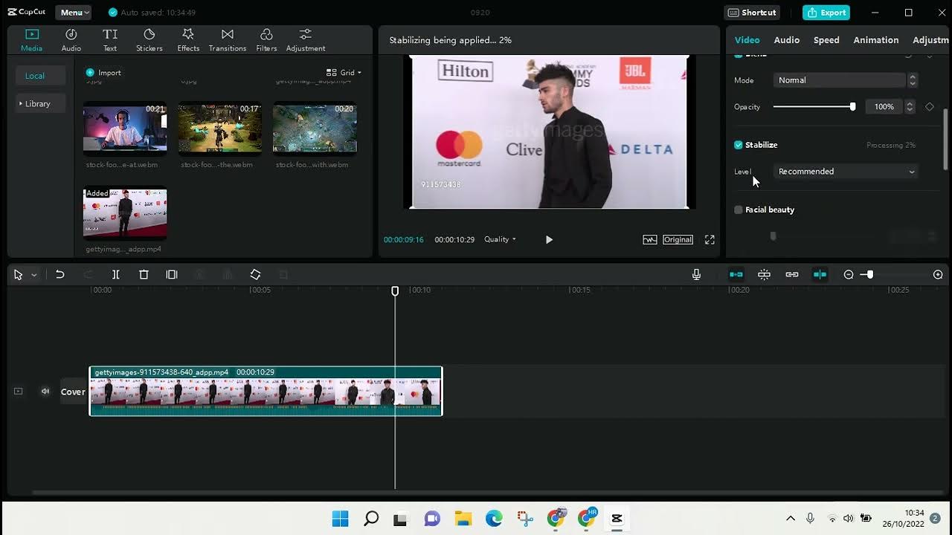
Task: Click the timeline playhead marker
Action: (395, 291)
